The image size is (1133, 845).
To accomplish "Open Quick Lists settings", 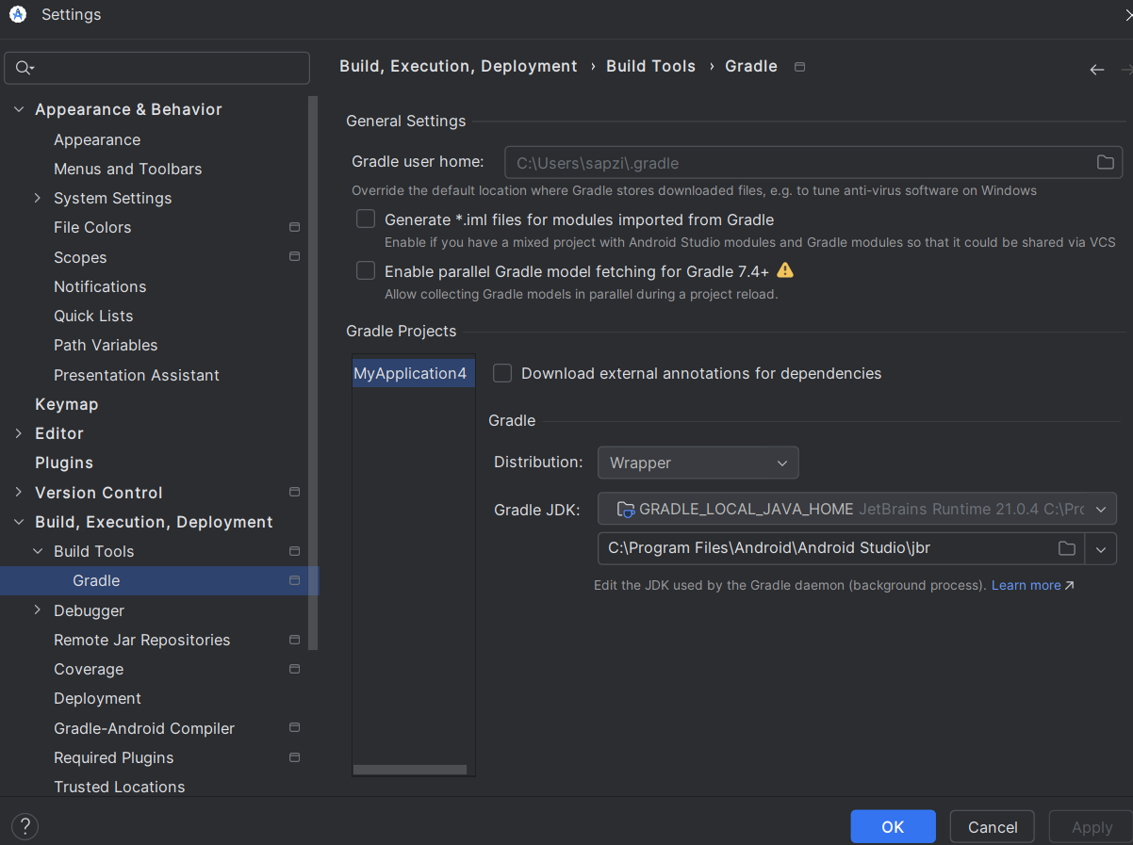I will coord(93,316).
